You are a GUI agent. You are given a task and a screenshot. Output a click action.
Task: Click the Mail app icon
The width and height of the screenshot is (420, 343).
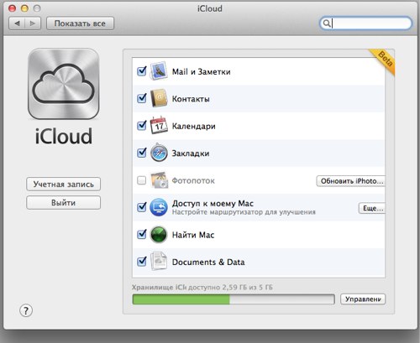(159, 71)
